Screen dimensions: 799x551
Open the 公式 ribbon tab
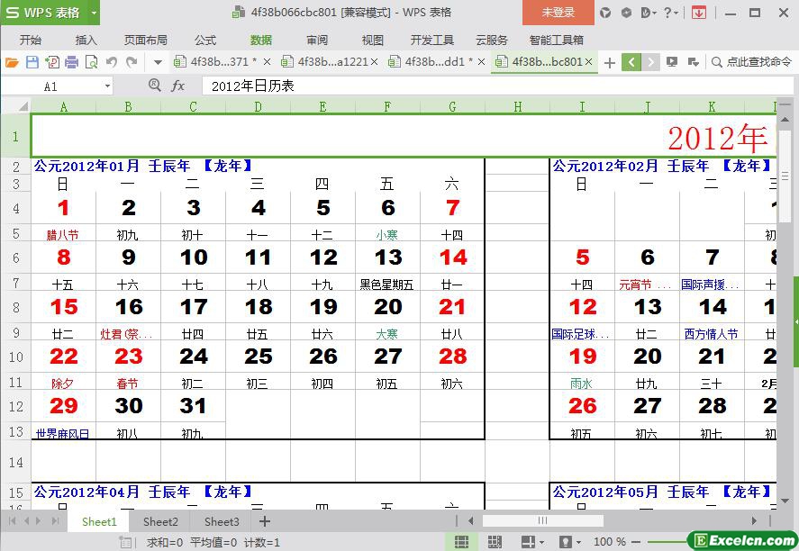(205, 40)
